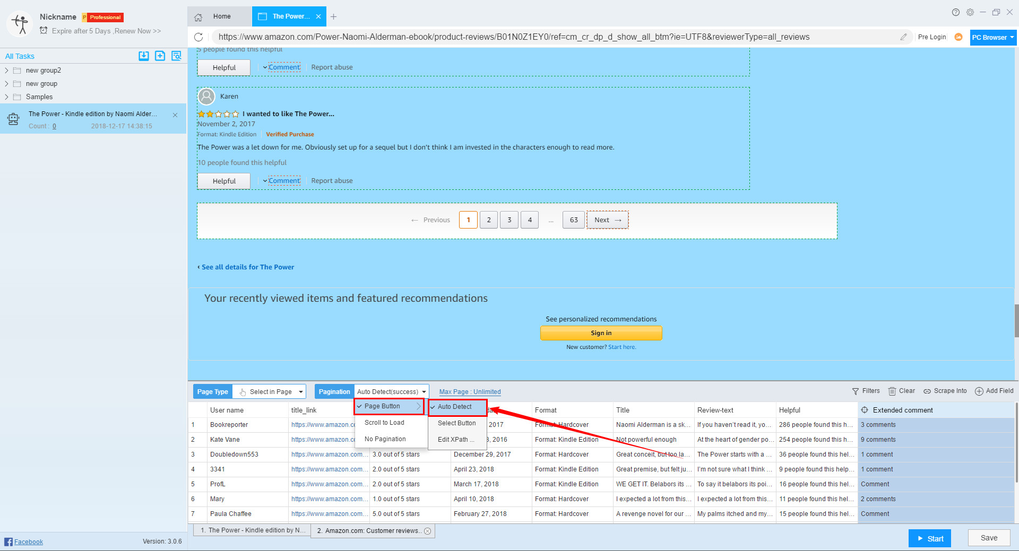Expand the new group folder
1019x551 pixels.
click(6, 83)
